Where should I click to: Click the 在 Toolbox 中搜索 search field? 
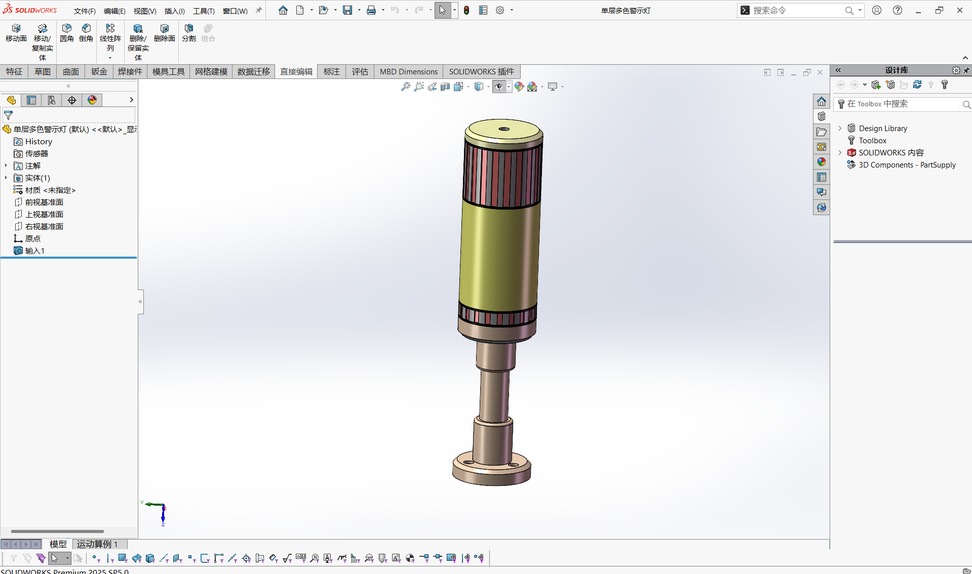click(903, 104)
